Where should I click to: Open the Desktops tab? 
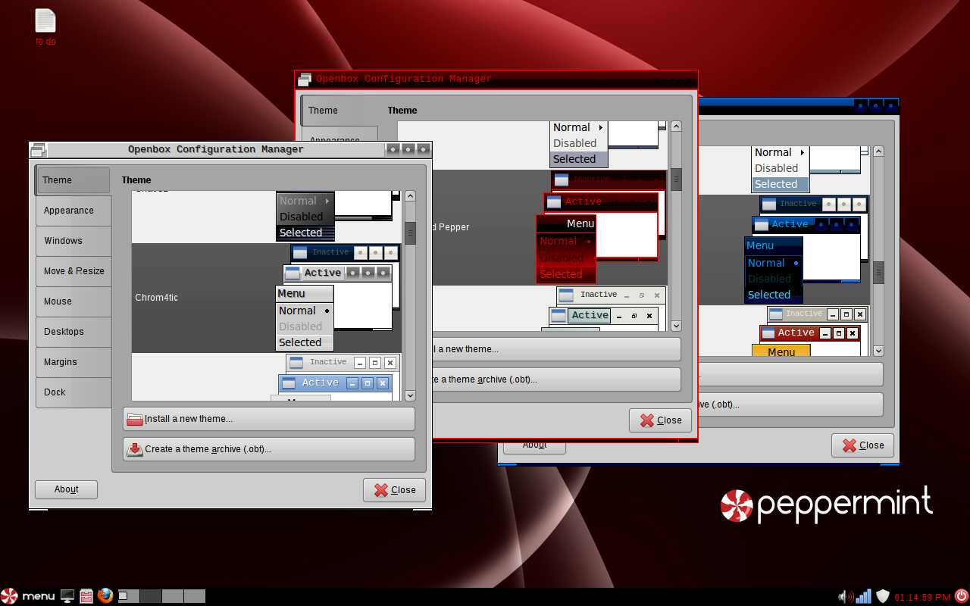(74, 332)
